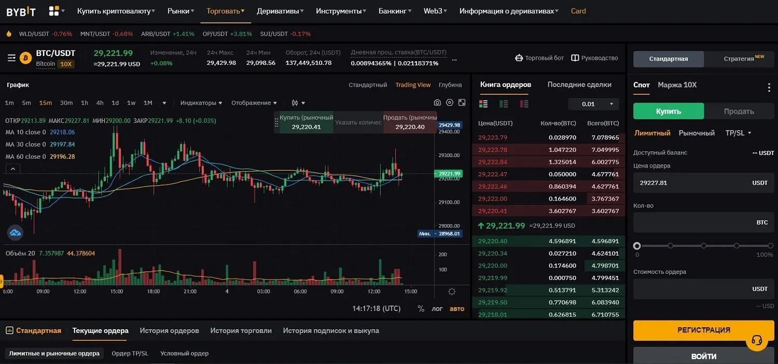
Task: Grab the quick-trade panel drag handle dots
Action: pyautogui.click(x=276, y=123)
